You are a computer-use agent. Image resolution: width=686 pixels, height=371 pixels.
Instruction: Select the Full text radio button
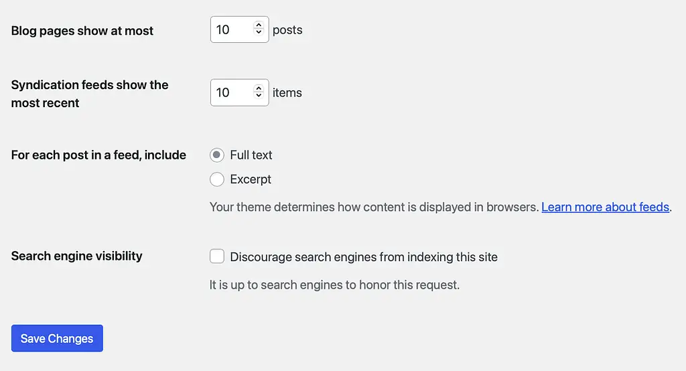tap(216, 155)
